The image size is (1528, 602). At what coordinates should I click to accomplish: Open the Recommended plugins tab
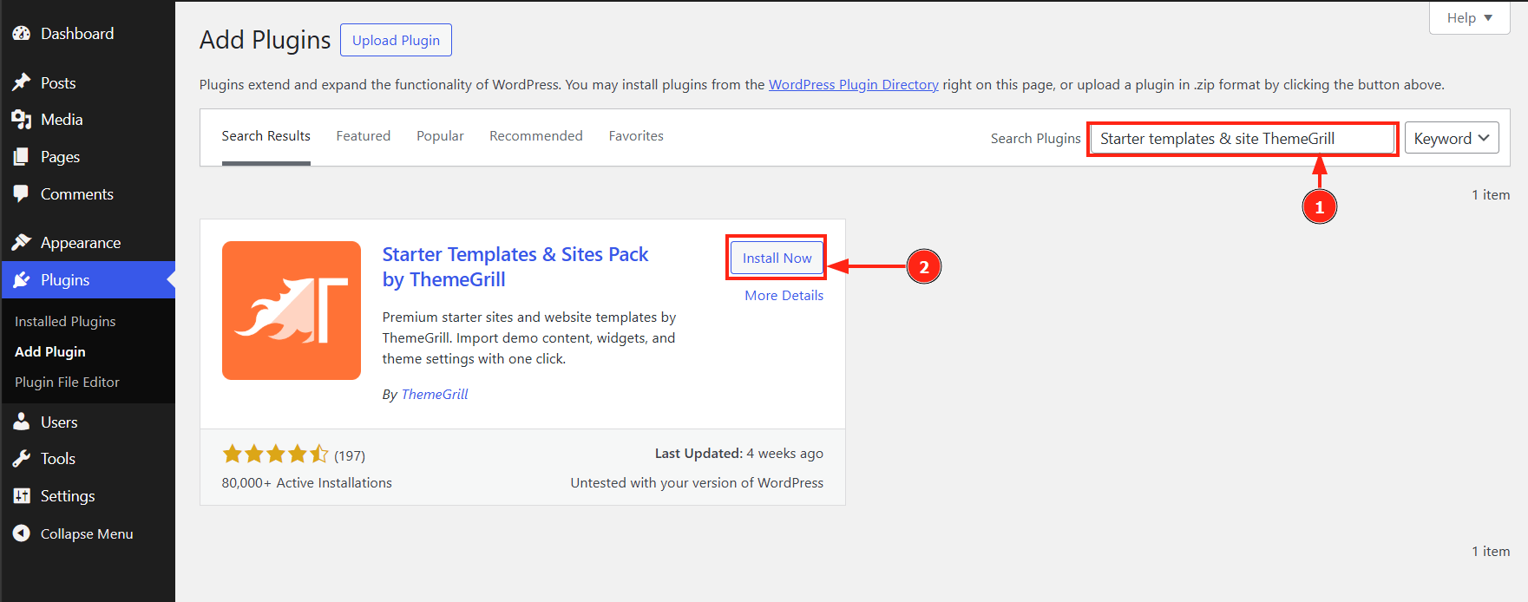coord(536,136)
